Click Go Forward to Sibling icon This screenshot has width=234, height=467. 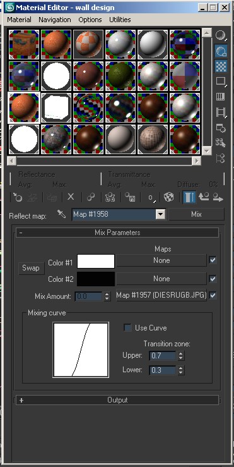click(x=218, y=197)
